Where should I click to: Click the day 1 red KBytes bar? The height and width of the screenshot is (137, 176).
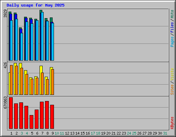coord(11,113)
